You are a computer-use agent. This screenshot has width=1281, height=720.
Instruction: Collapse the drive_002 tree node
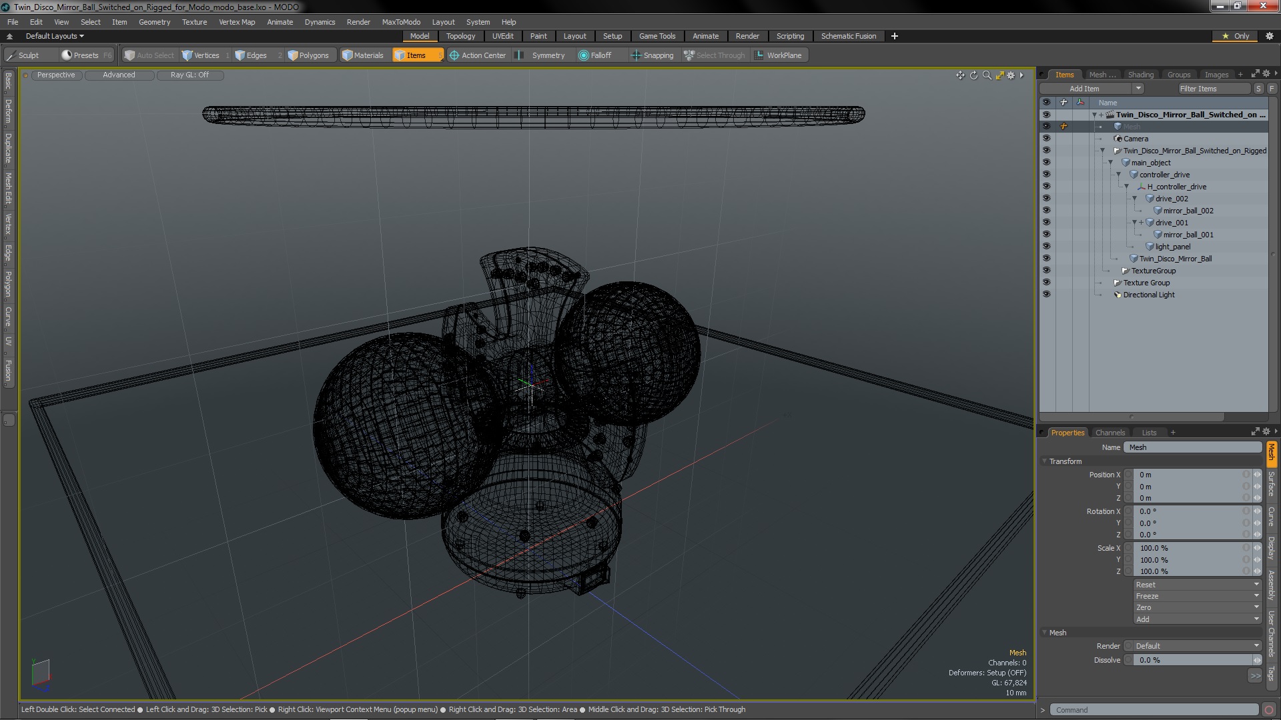(1134, 199)
